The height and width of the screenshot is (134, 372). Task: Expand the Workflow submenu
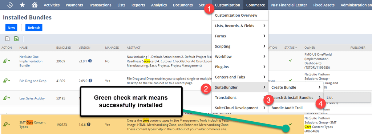[240, 56]
